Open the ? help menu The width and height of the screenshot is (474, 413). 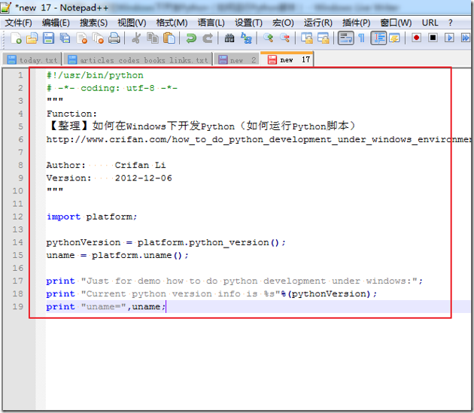tap(451, 23)
